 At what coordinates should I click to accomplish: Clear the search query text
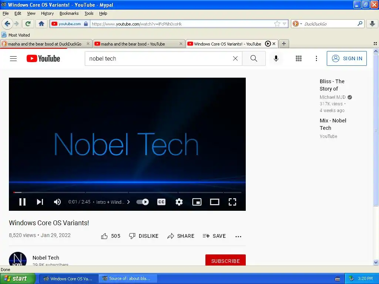pos(235,58)
